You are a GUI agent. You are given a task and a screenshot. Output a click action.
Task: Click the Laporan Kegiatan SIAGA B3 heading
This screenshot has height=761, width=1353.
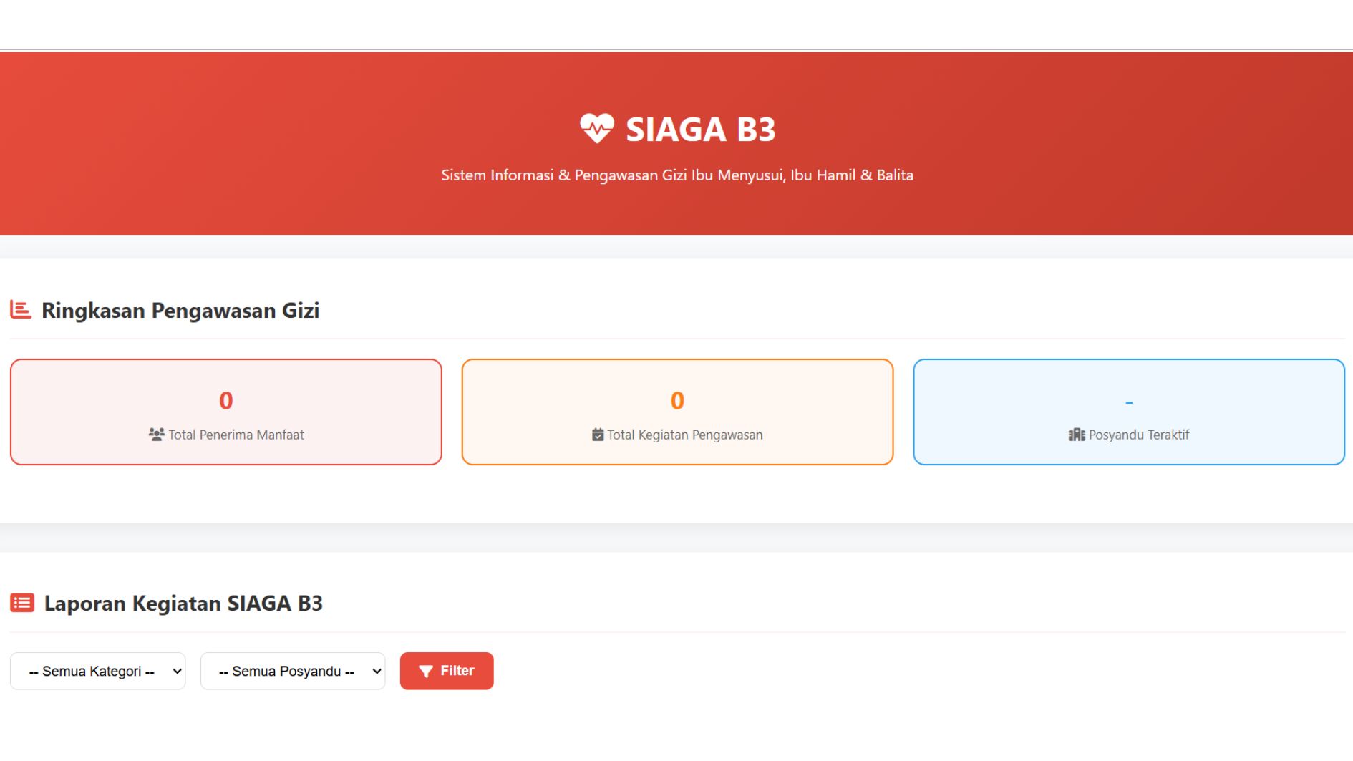[x=183, y=604]
